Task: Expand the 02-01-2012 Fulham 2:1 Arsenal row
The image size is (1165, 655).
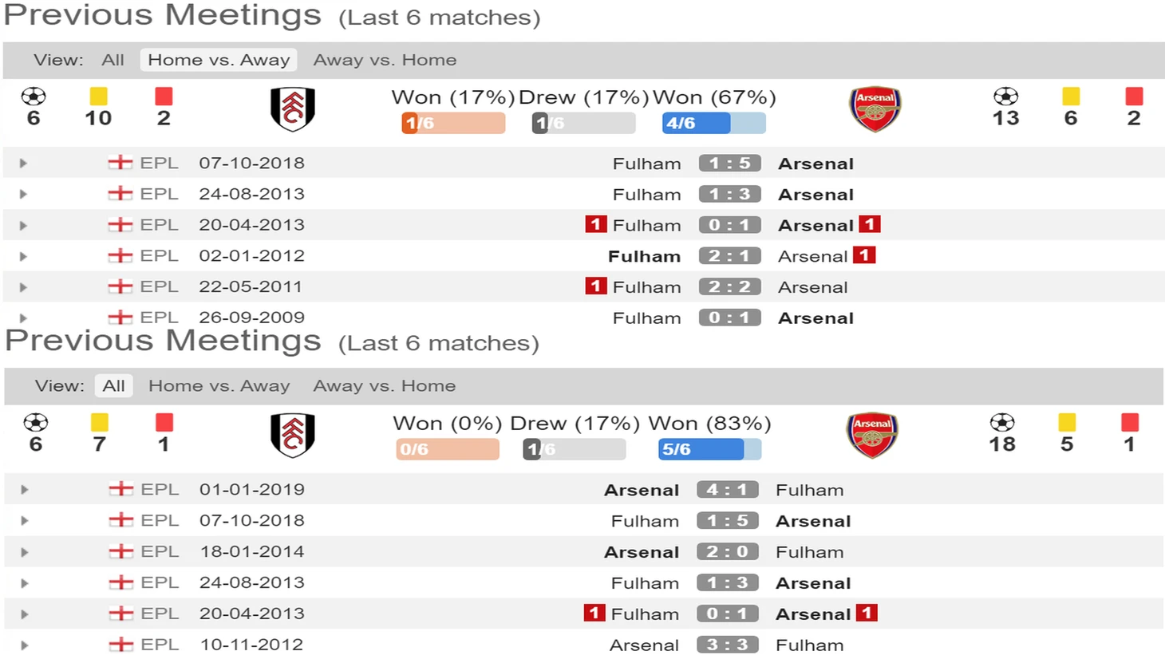Action: [23, 256]
